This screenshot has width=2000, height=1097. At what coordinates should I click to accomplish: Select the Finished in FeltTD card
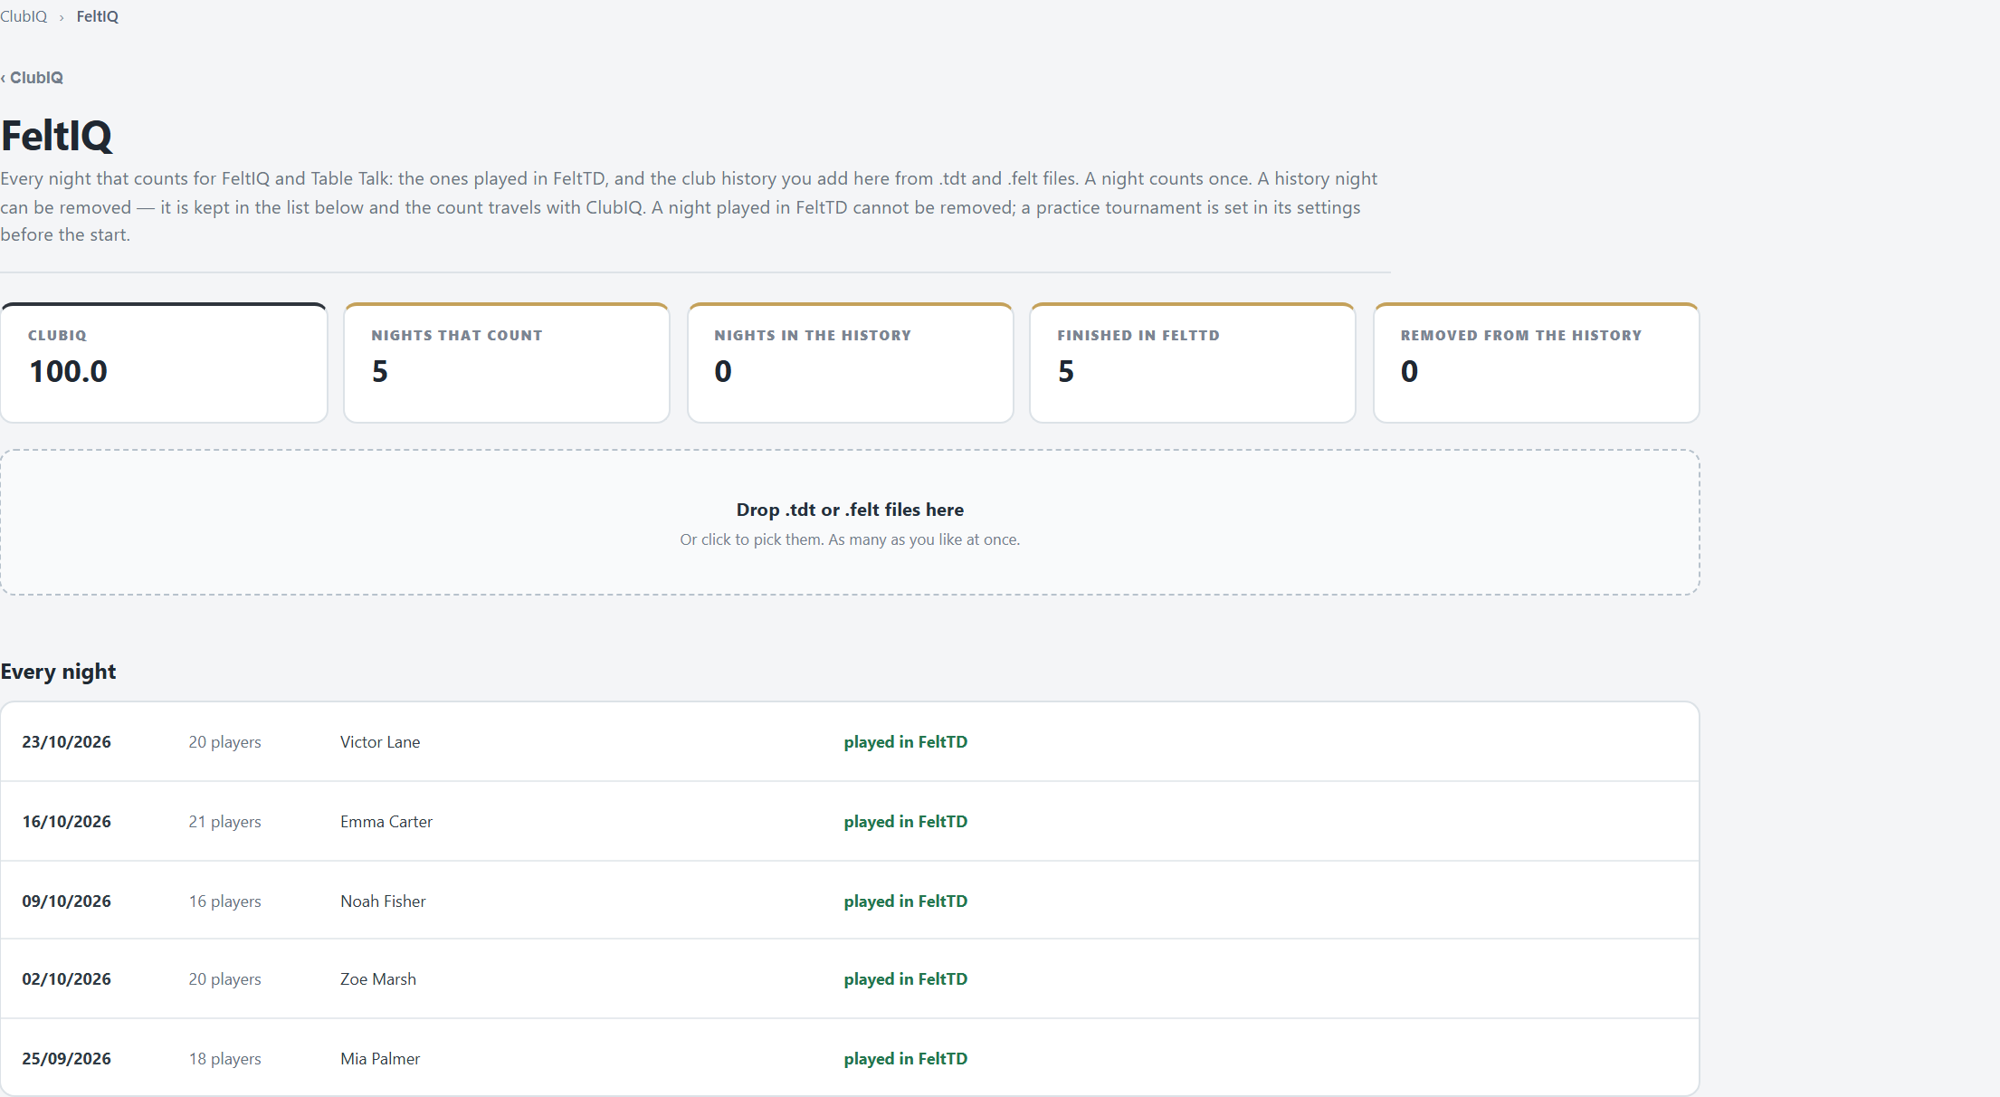click(x=1193, y=363)
